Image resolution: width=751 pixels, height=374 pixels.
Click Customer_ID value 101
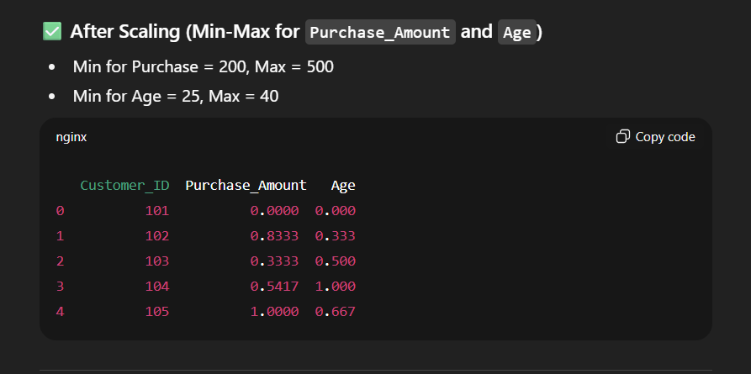tap(156, 210)
